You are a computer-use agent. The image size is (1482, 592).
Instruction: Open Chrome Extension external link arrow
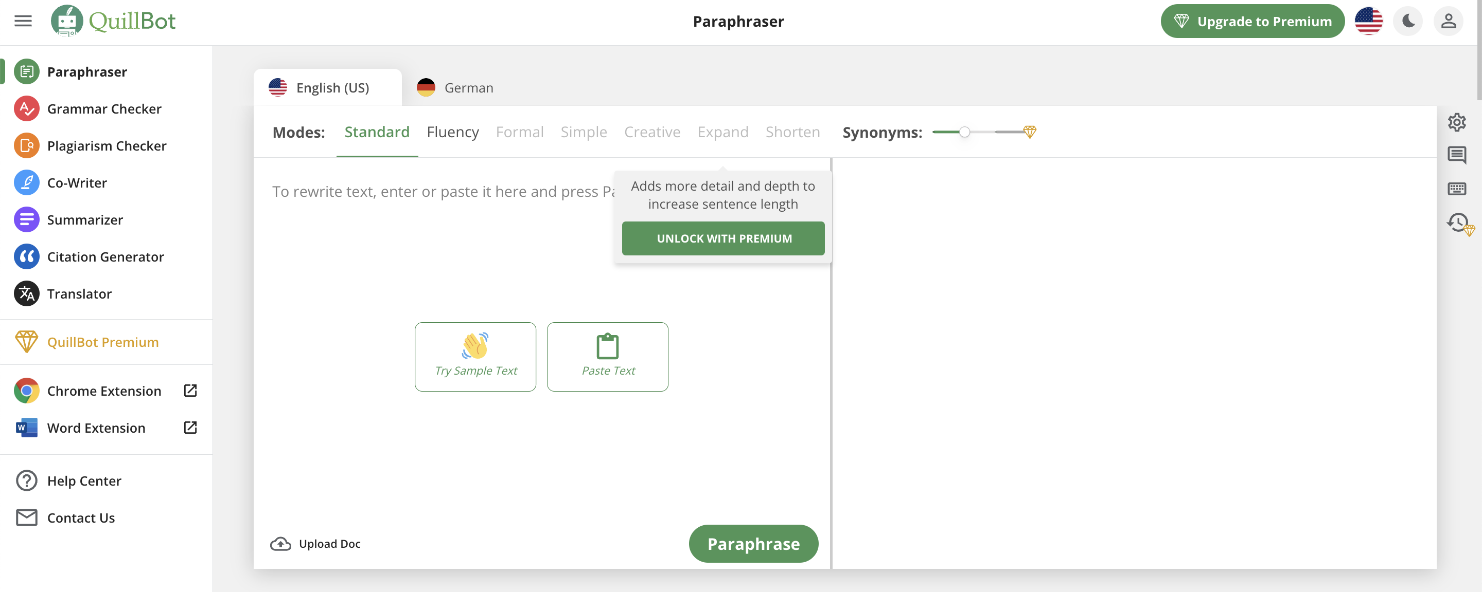click(x=190, y=391)
